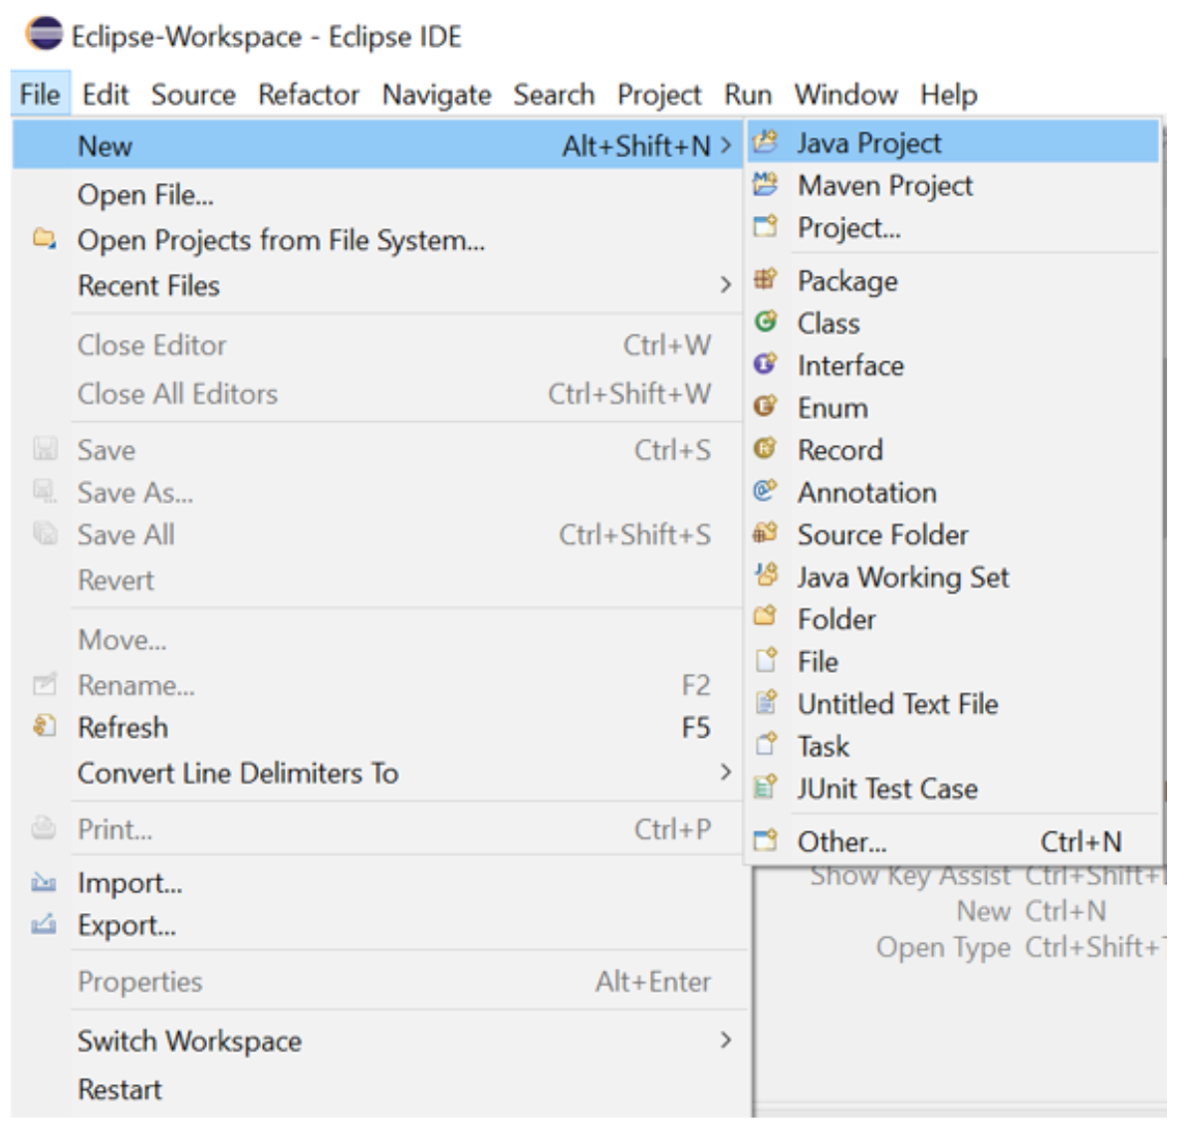Click the Task icon
Screen dimensions: 1181x1137
pos(765,745)
